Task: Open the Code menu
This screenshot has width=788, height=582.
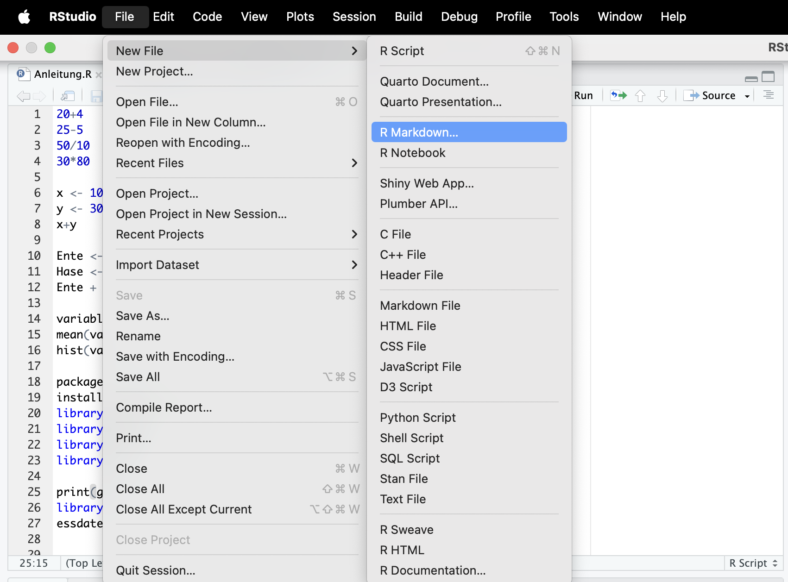Action: point(207,17)
